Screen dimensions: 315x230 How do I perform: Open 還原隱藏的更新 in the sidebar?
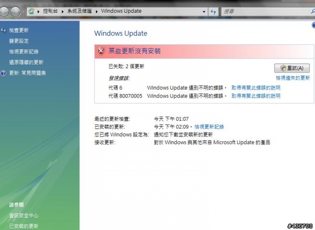[x=26, y=63]
